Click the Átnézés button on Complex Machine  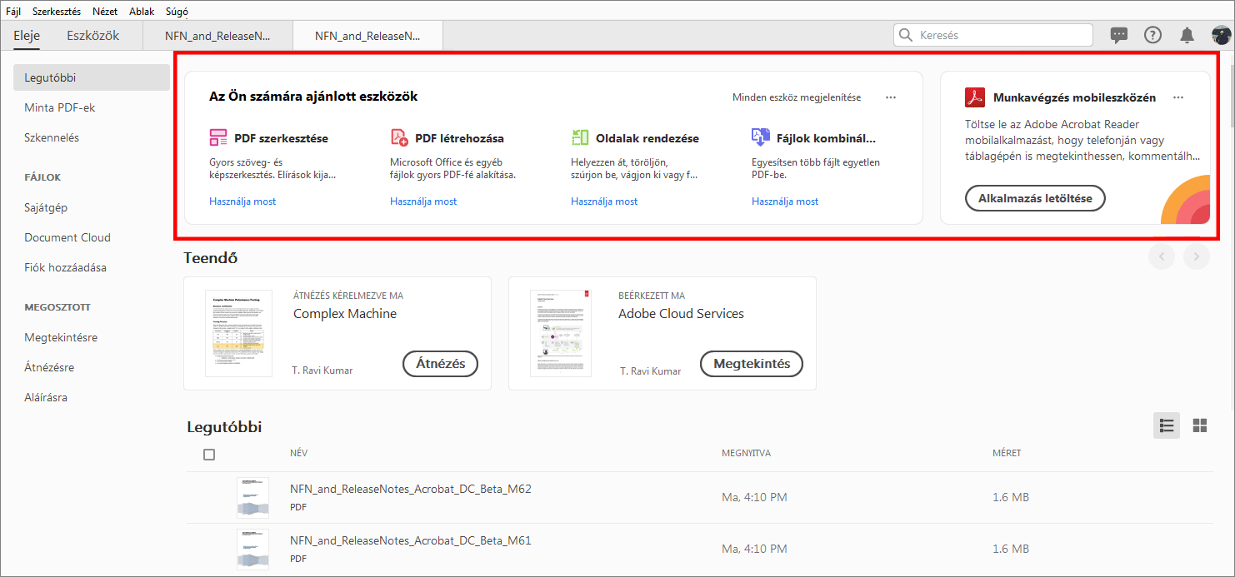pos(440,364)
